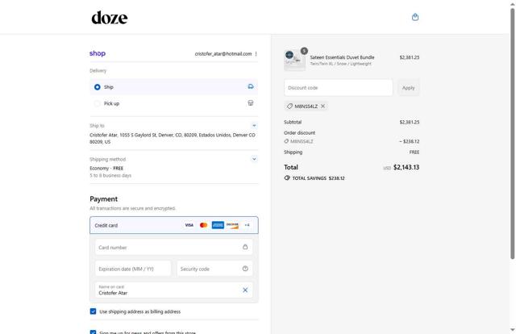Image resolution: width=516 pixels, height=334 pixels.
Task: Click the American Express logo
Action: coord(218,225)
